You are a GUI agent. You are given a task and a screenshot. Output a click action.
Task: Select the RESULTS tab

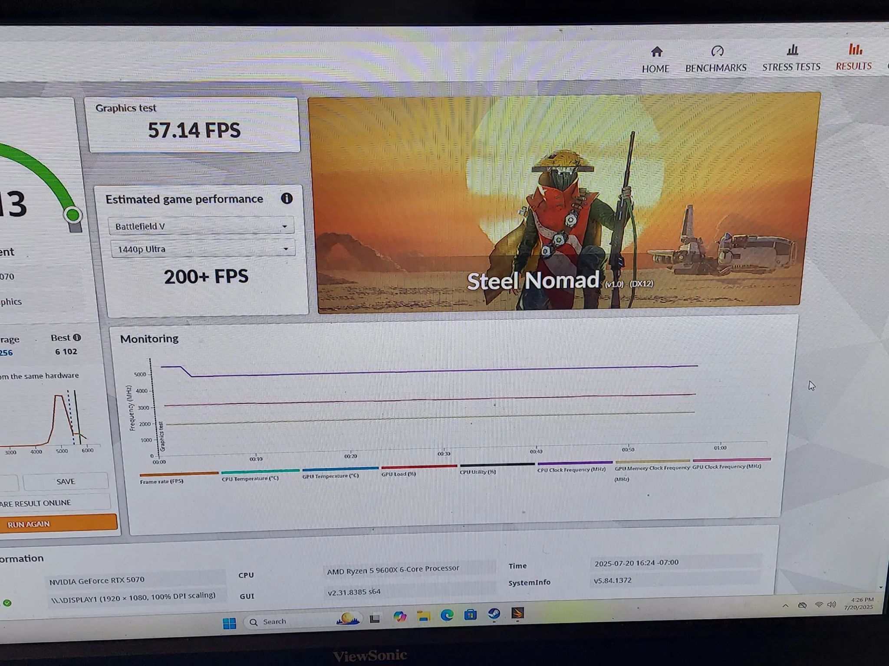click(x=854, y=57)
